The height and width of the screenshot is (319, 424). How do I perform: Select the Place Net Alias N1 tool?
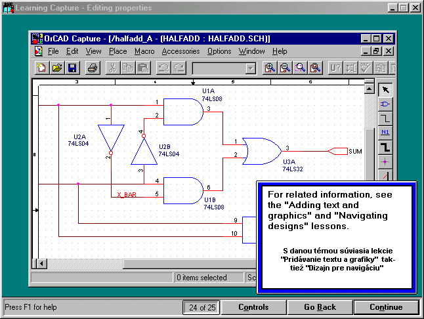386,132
